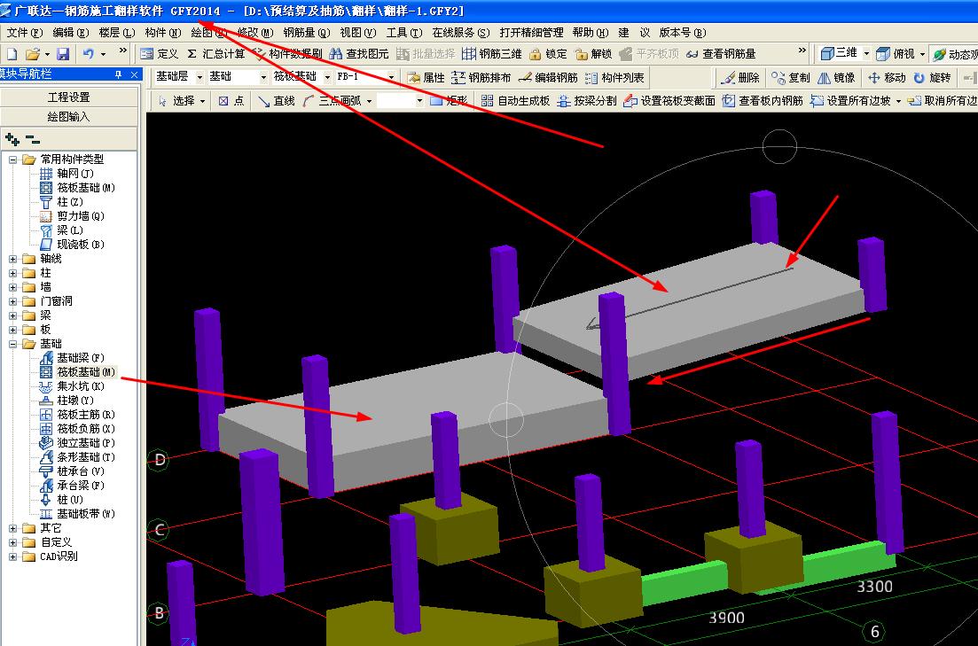Open the 在线服务(S) menu

(x=460, y=33)
